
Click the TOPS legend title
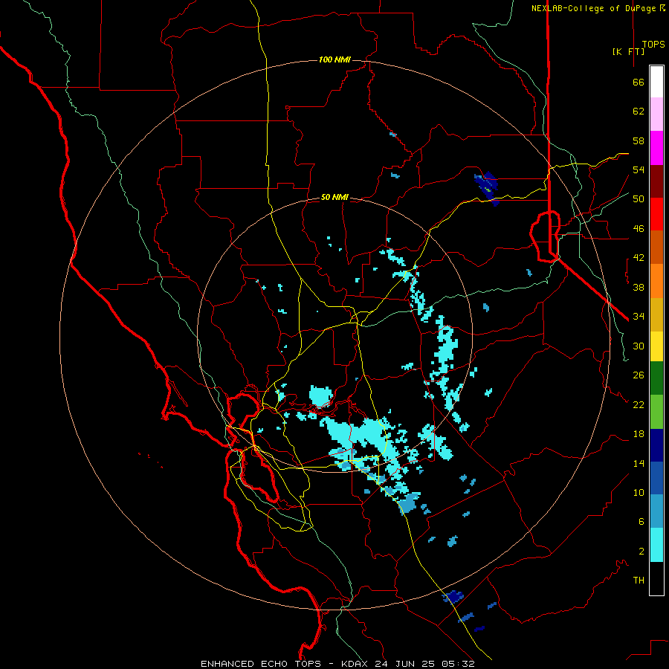pos(653,45)
